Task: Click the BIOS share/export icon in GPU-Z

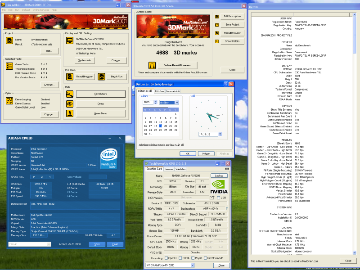Action: click(211, 198)
